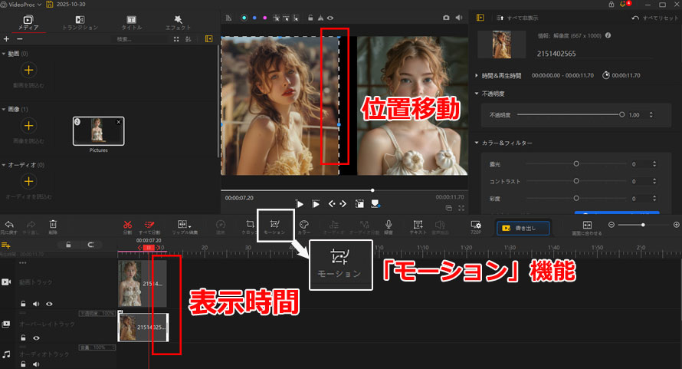This screenshot has height=369, width=682.
Task: Click the trash delete (削除) icon
Action: pyautogui.click(x=53, y=224)
